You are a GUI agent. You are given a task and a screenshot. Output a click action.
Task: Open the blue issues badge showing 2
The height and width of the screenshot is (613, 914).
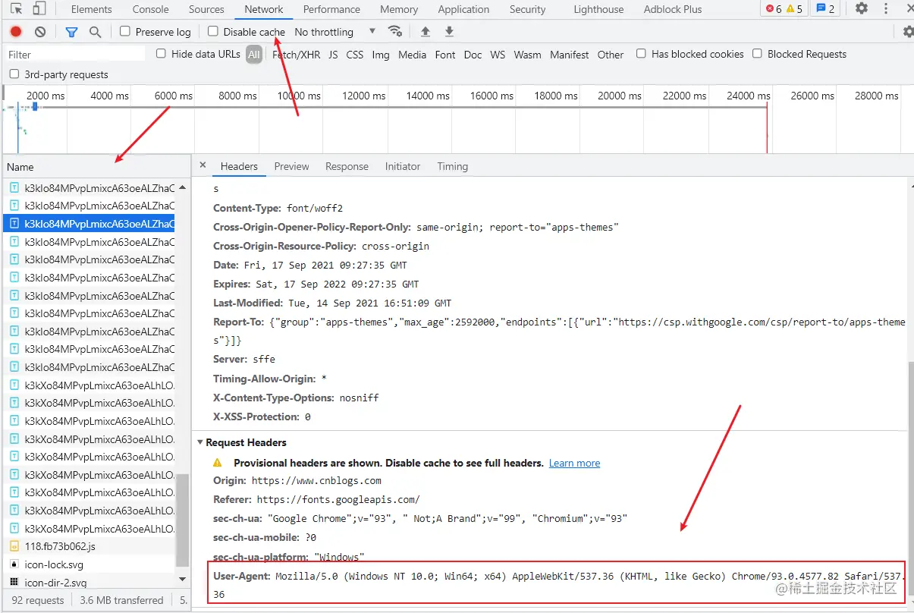pos(825,9)
